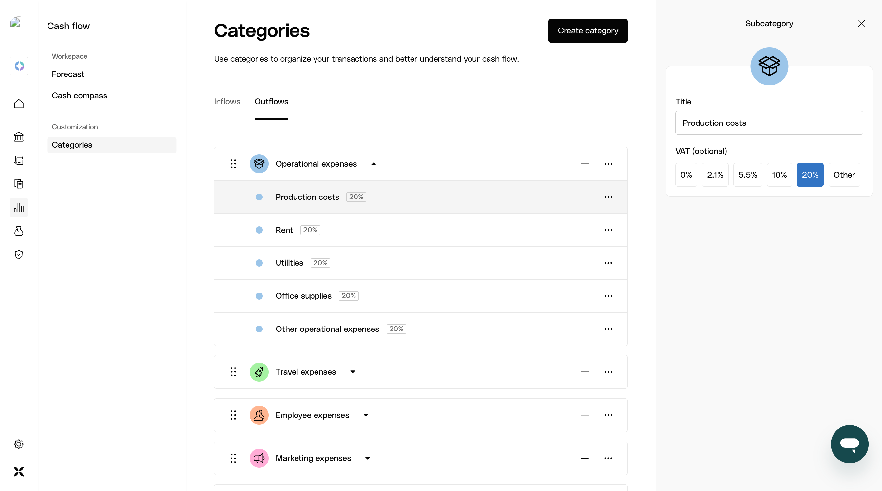Image resolution: width=882 pixels, height=491 pixels.
Task: Collapse the Operational expenses category
Action: click(374, 164)
